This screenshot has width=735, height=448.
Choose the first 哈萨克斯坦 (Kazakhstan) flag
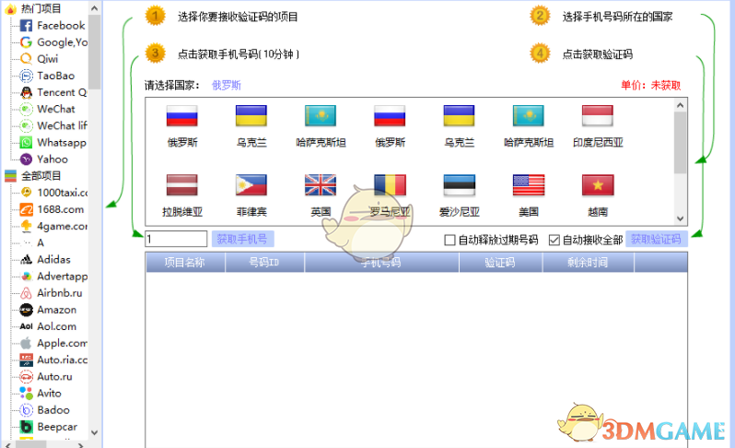pos(321,116)
